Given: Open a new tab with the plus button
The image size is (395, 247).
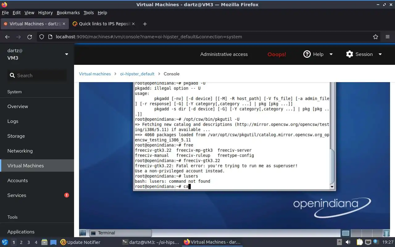Looking at the screenshot, I should coord(145,24).
